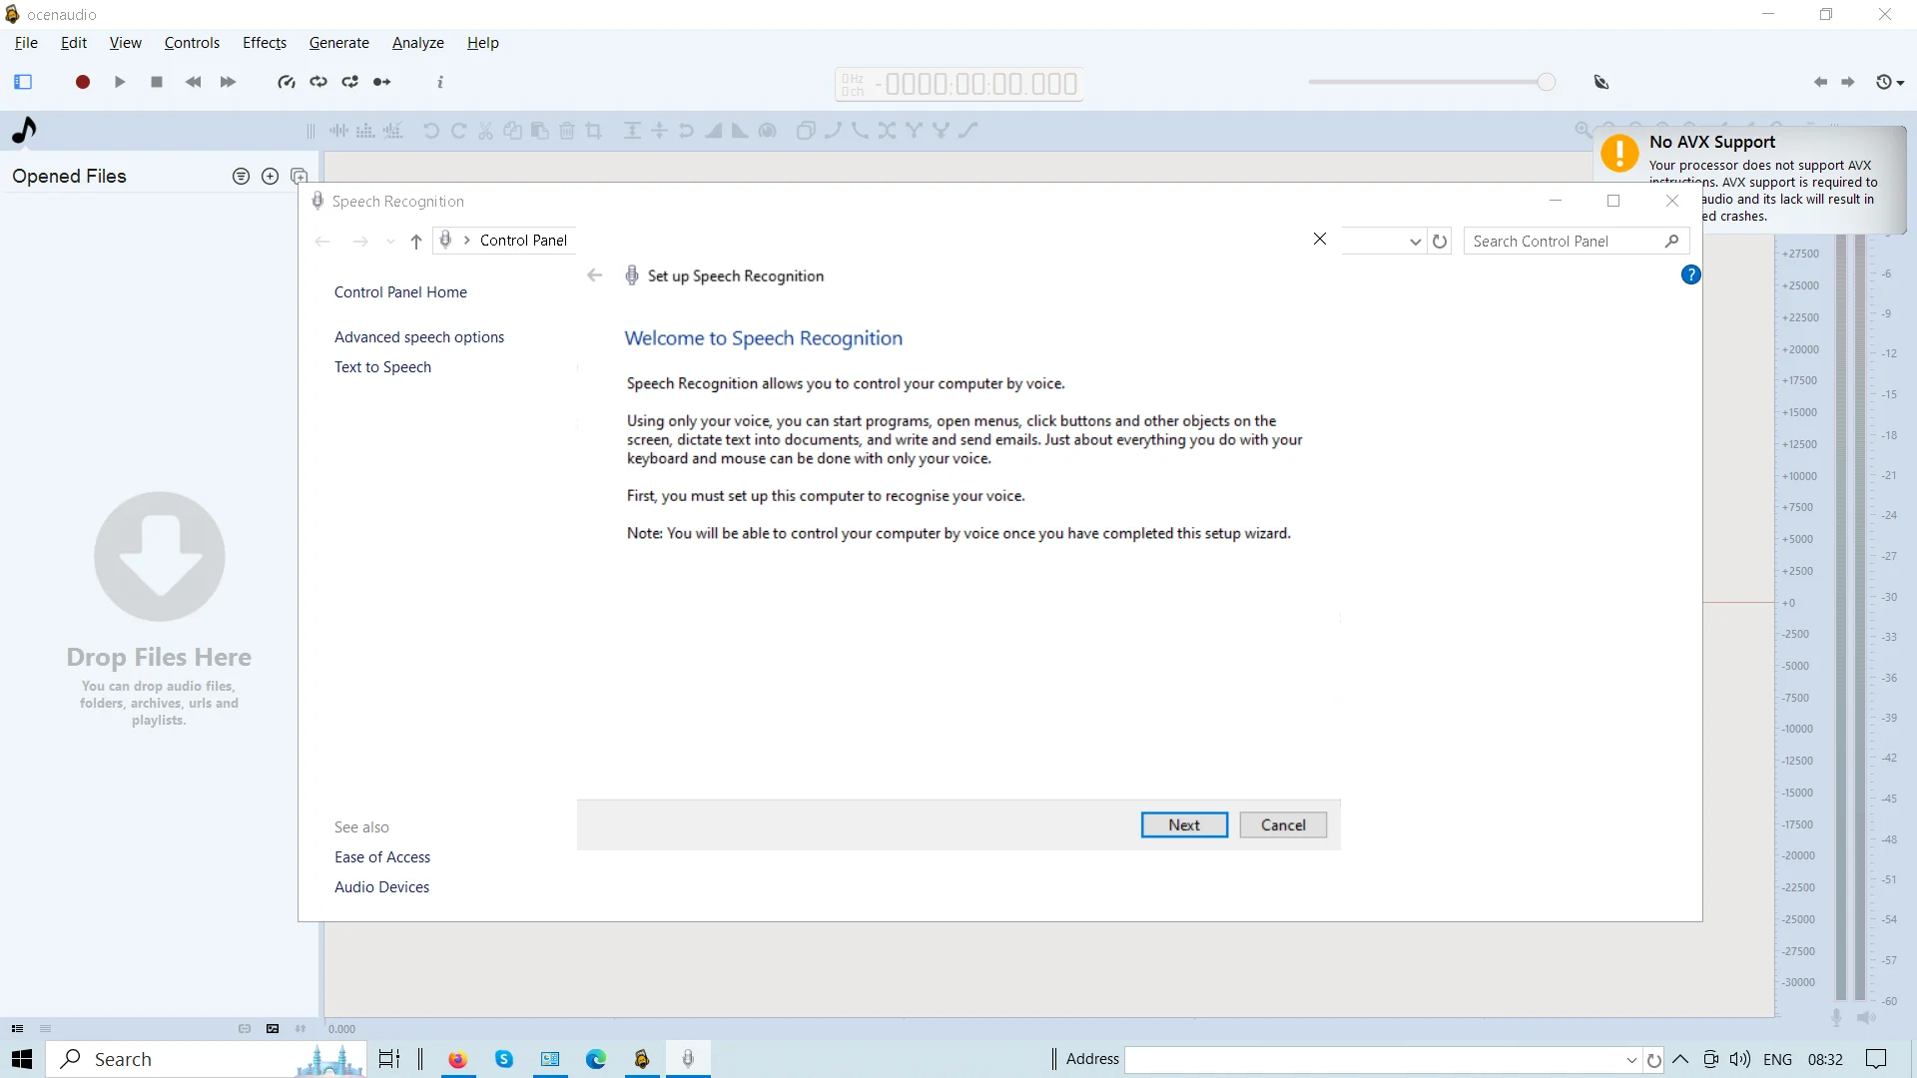Toggle the sidebar panel visibility

click(23, 82)
